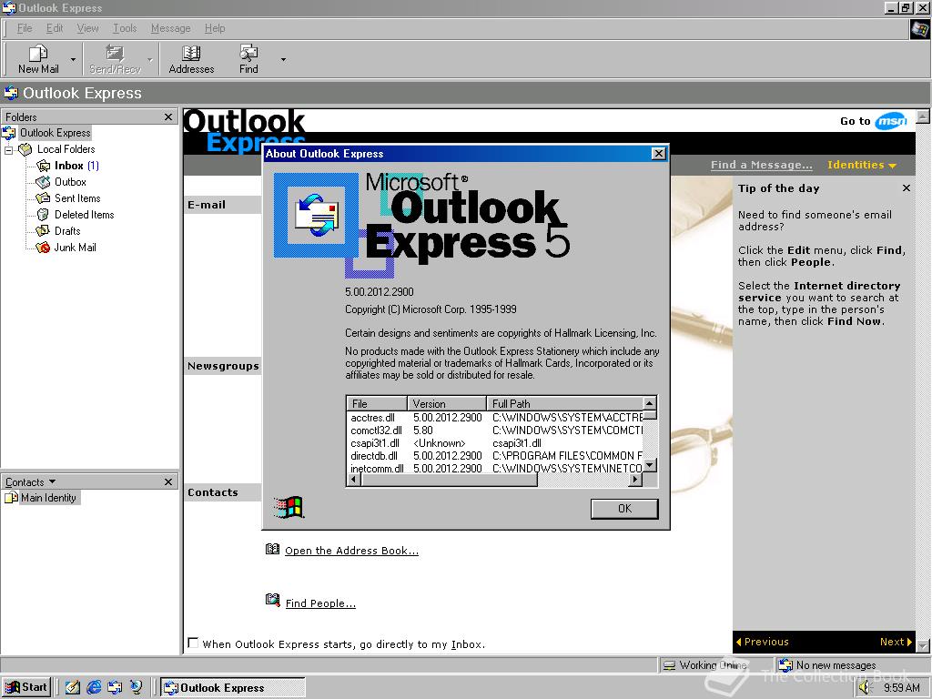932x699 pixels.
Task: Show the Previous tip
Action: [762, 642]
